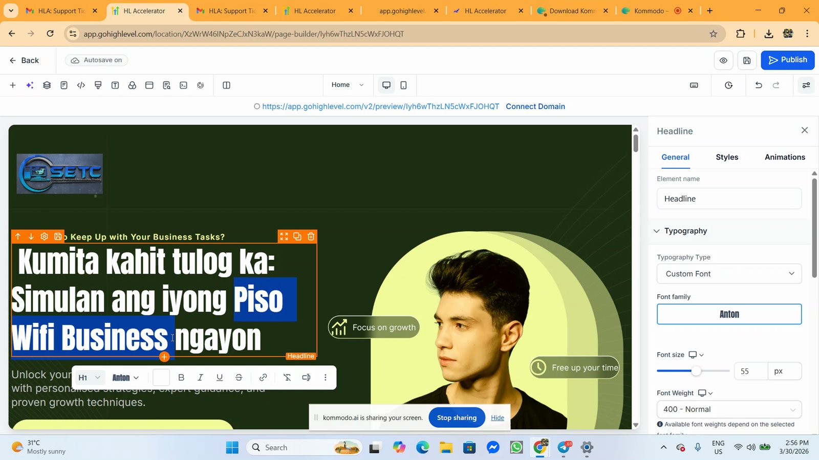Viewport: 819px width, 460px height.
Task: Click Stop sharing button
Action: tap(457, 418)
